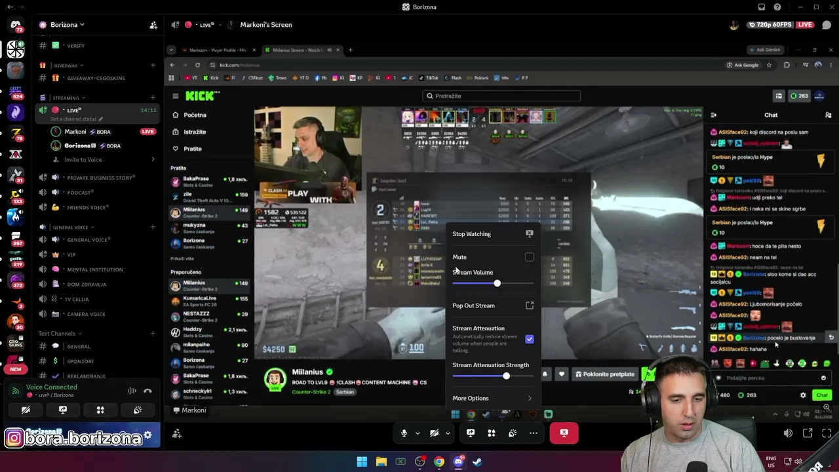Screen dimensions: 839x472
Task: Open more options three-dots in call bar
Action: click(534, 433)
